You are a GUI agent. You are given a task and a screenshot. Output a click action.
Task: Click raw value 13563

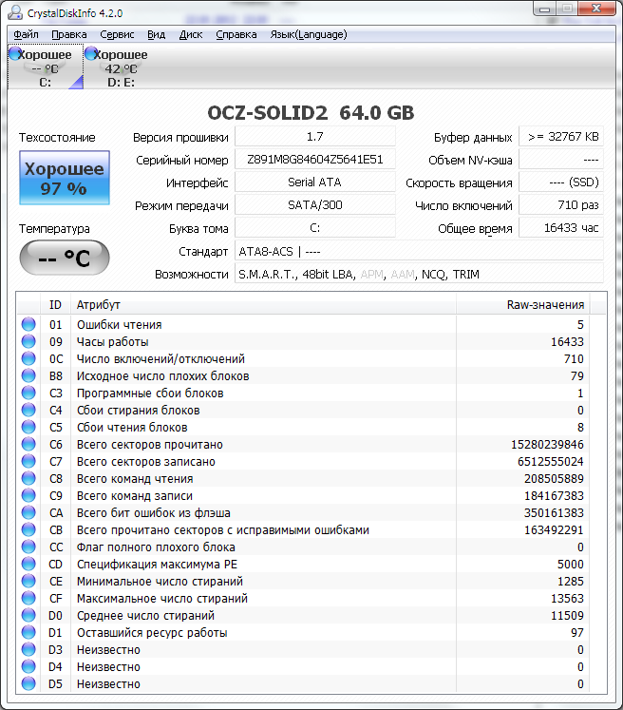click(567, 598)
